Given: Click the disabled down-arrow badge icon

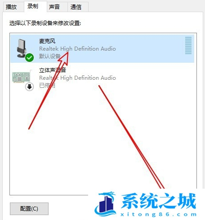Looking at the screenshot, I should pyautogui.click(x=29, y=86).
